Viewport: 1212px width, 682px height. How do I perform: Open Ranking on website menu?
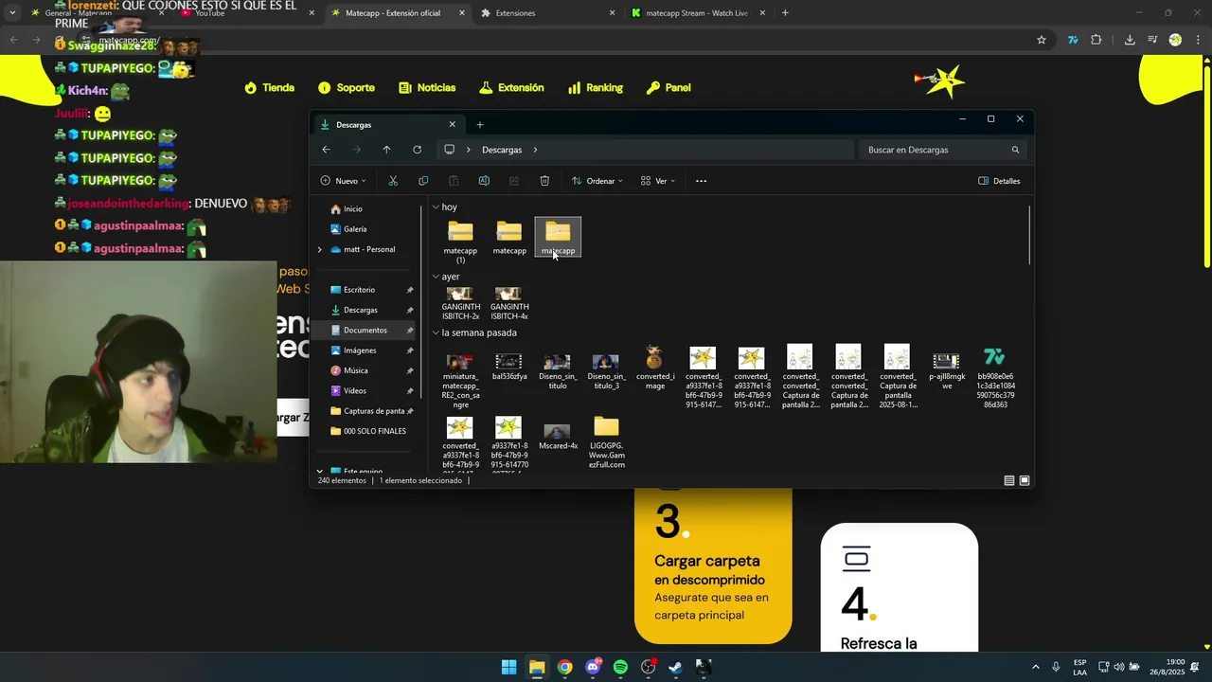pyautogui.click(x=596, y=88)
